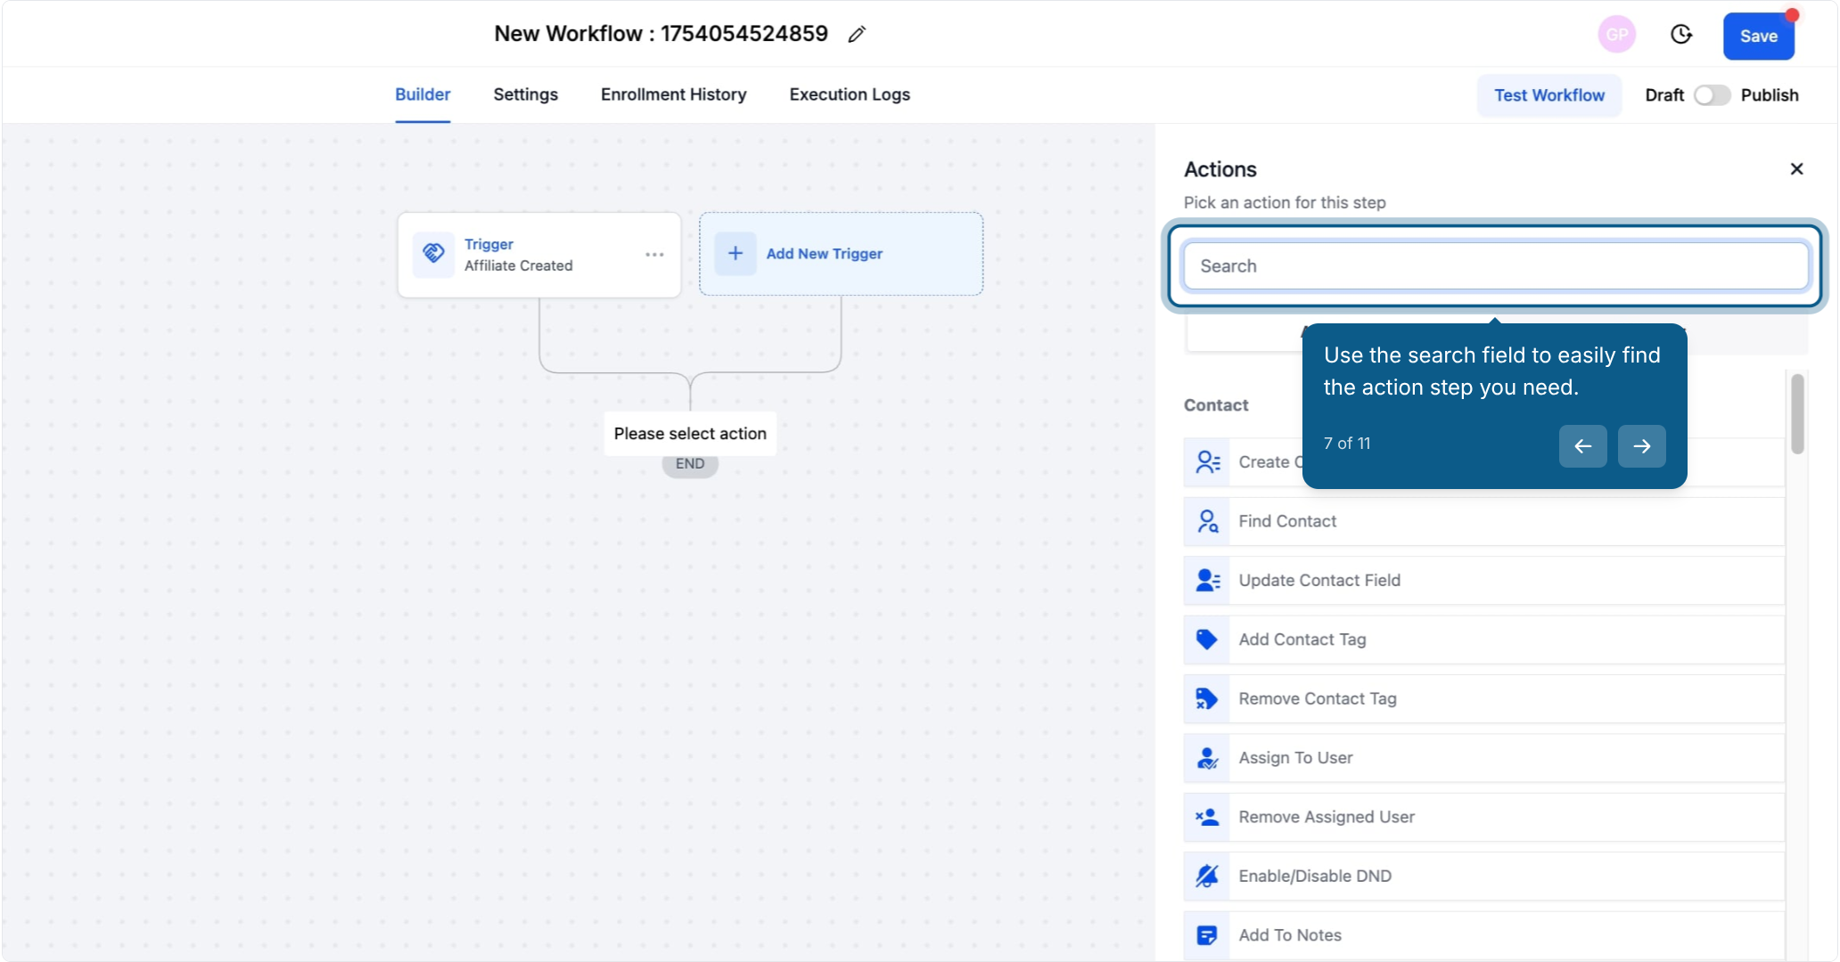The width and height of the screenshot is (1840, 962).
Task: Click the Test Workflow button
Action: click(1548, 95)
